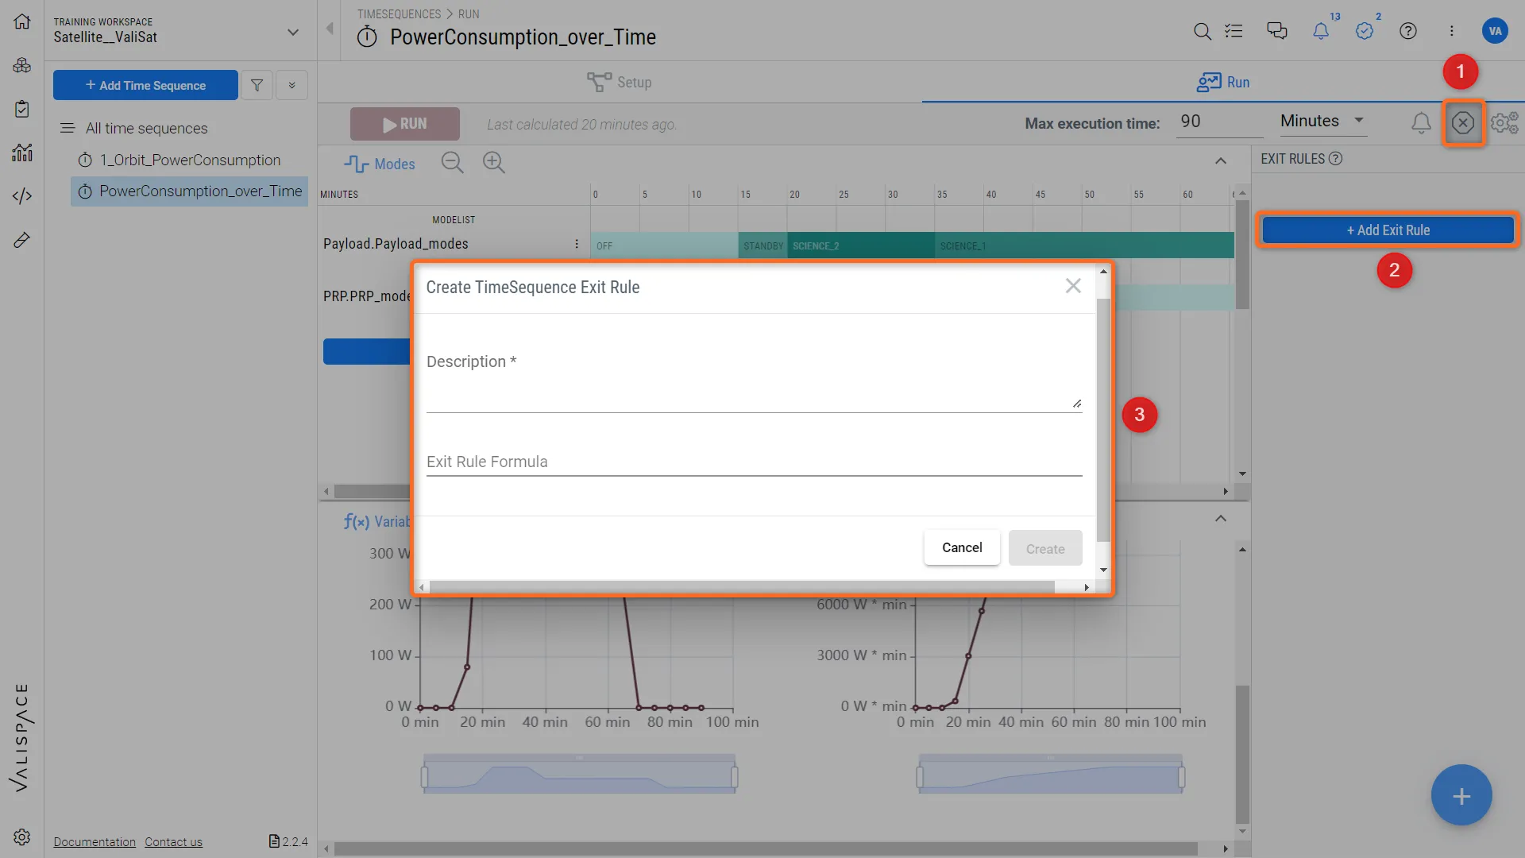Click the Exit Rule Formula field
The image size is (1525, 858).
pyautogui.click(x=754, y=462)
